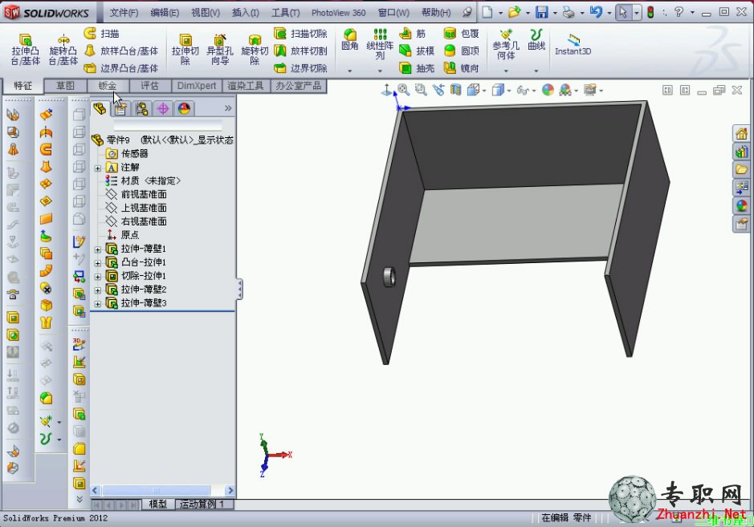Click the Save icon in top toolbar
Viewport: 754px width, 527px height.
pyautogui.click(x=542, y=13)
